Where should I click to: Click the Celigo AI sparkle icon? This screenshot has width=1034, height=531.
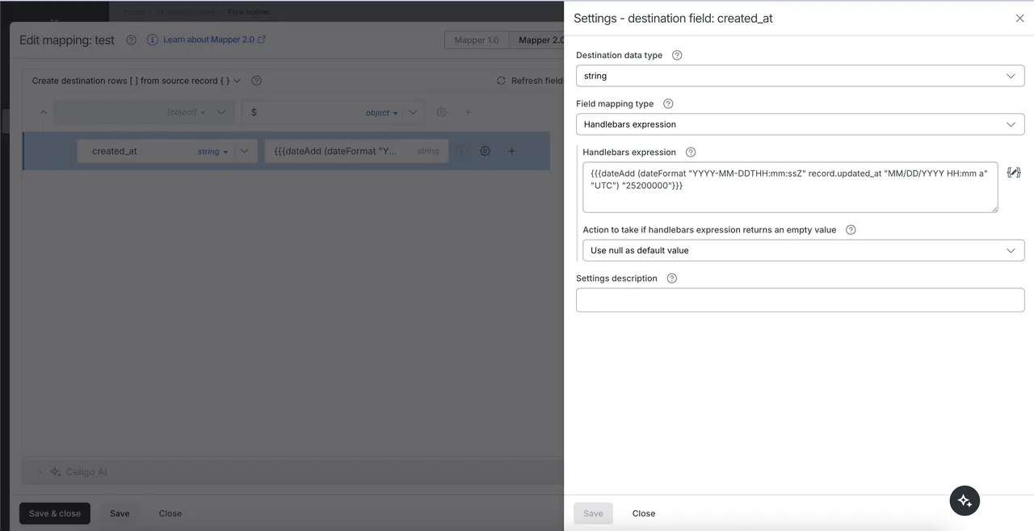tap(56, 472)
